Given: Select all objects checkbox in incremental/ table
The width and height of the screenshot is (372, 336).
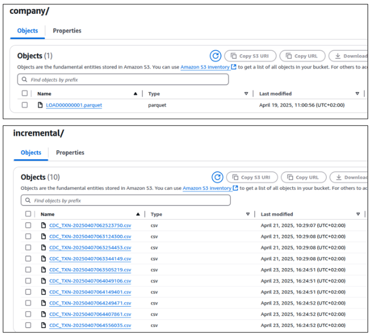Looking at the screenshot, I should (x=28, y=214).
